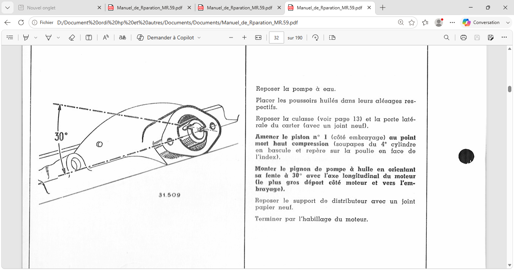This screenshot has height=270, width=514.
Task: Switch to the Nouvel onglet tab
Action: coord(59,7)
